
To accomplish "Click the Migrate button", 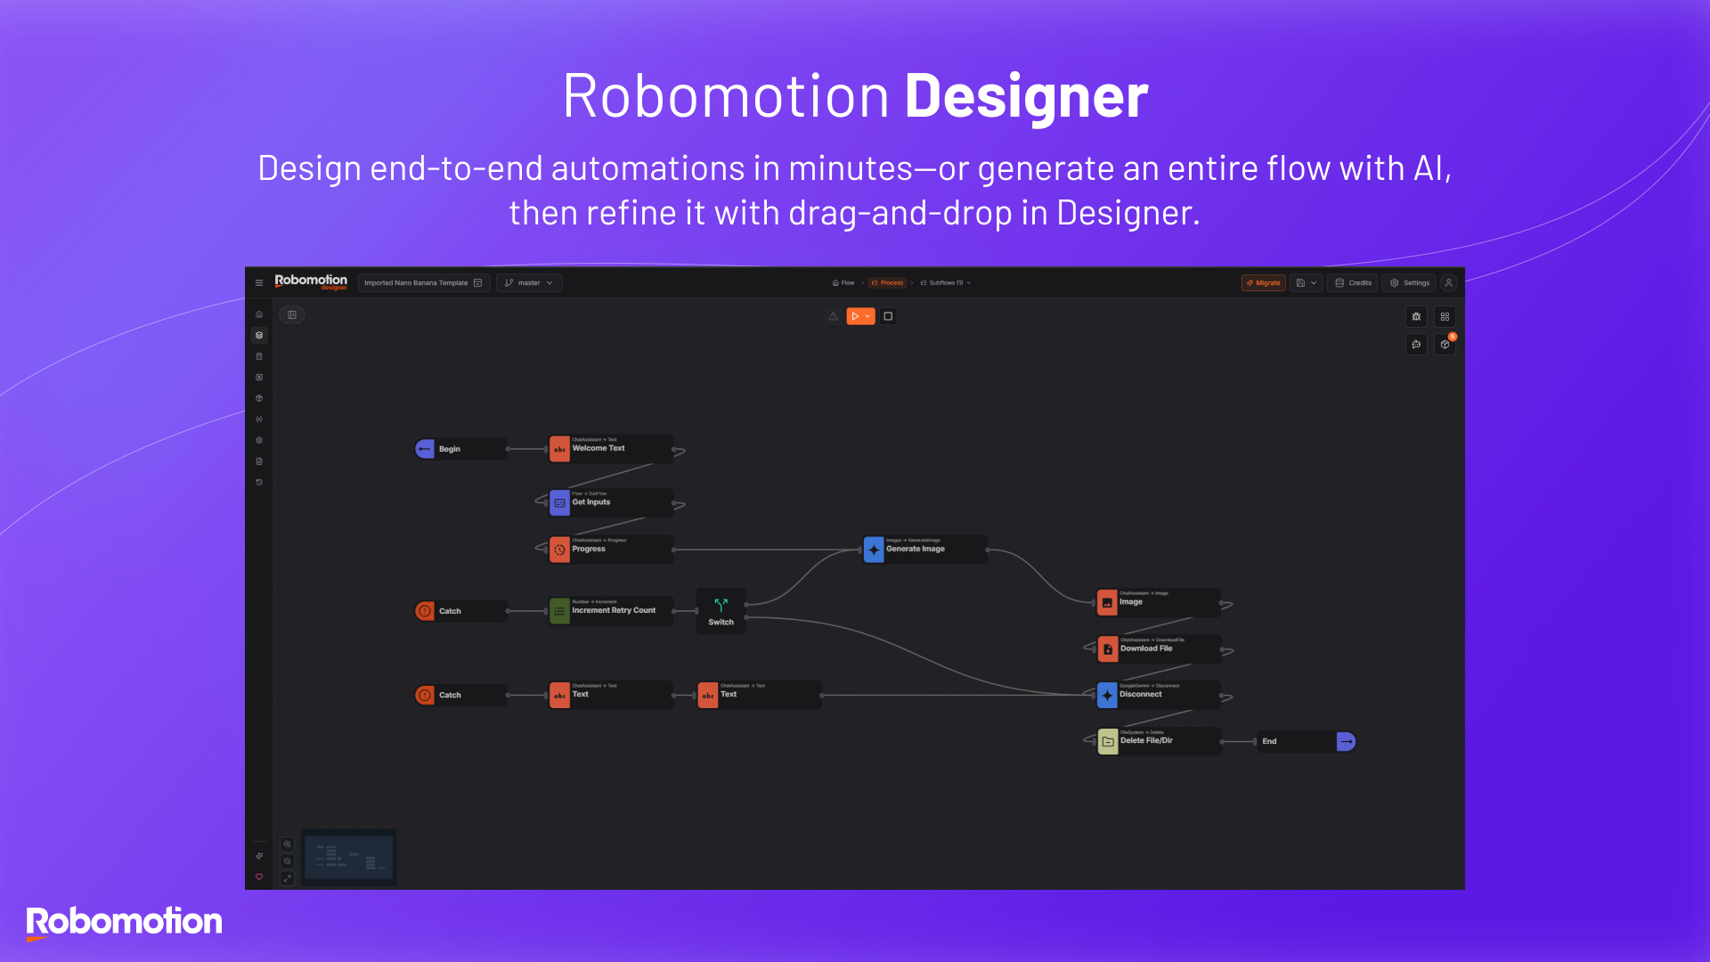I will 1264,282.
